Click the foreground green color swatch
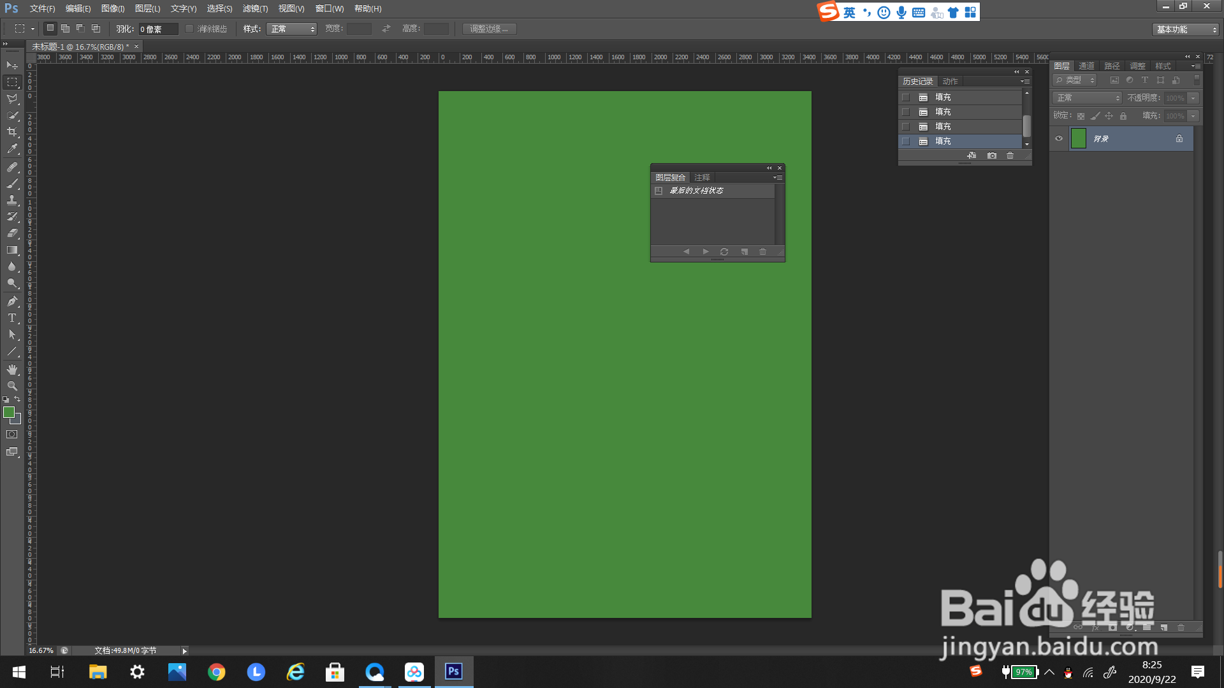The image size is (1224, 688). point(9,412)
